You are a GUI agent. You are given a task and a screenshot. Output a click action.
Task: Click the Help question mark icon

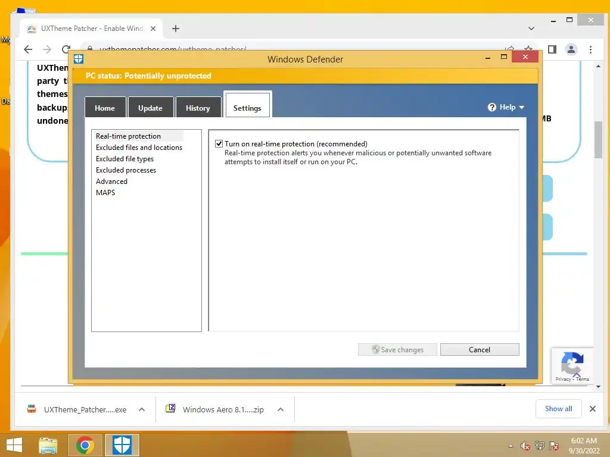tap(492, 107)
